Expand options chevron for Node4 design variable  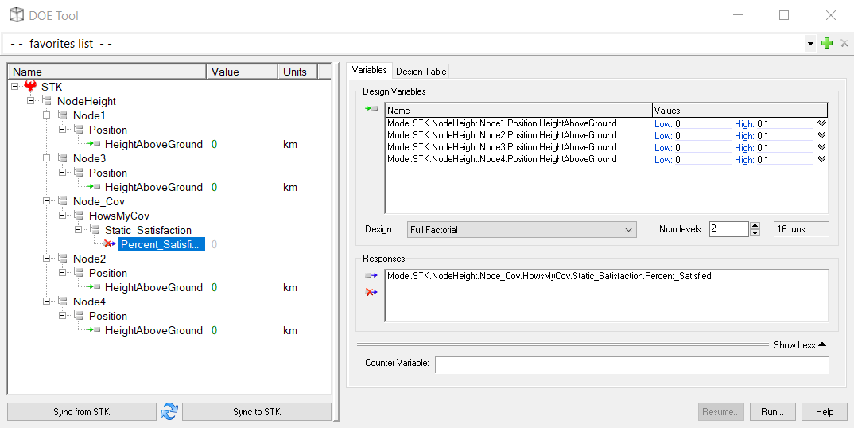(821, 159)
